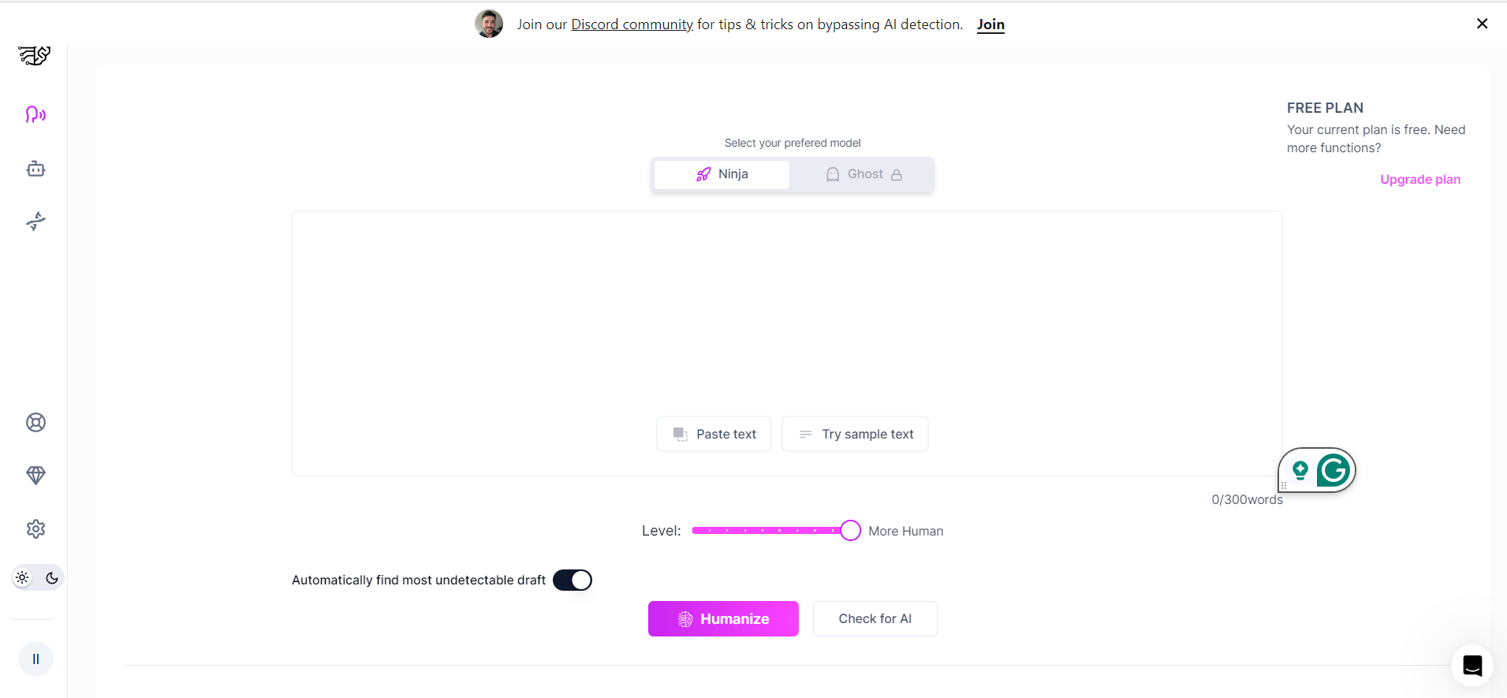The image size is (1507, 698).
Task: Click the app logo at top left
Action: [35, 55]
